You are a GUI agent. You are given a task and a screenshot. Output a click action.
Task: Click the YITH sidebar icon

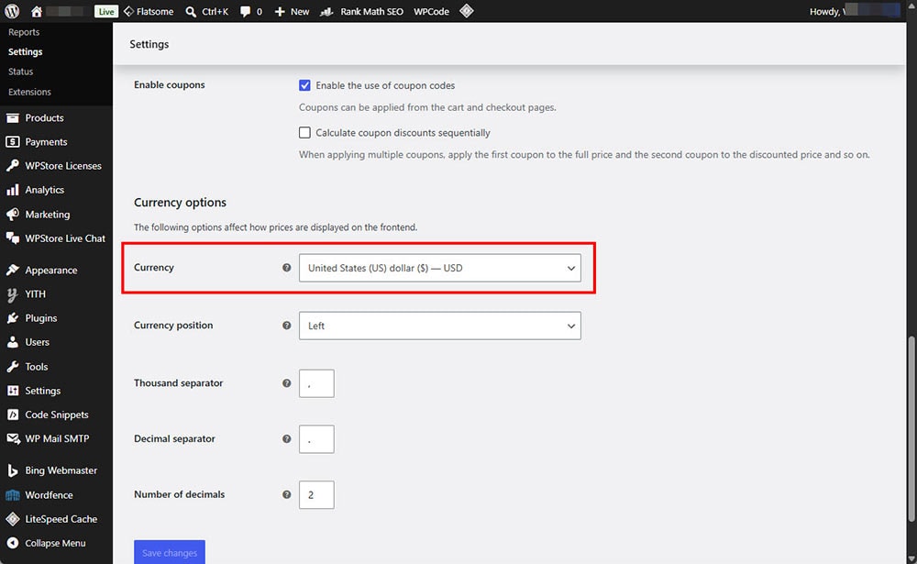tap(12, 294)
